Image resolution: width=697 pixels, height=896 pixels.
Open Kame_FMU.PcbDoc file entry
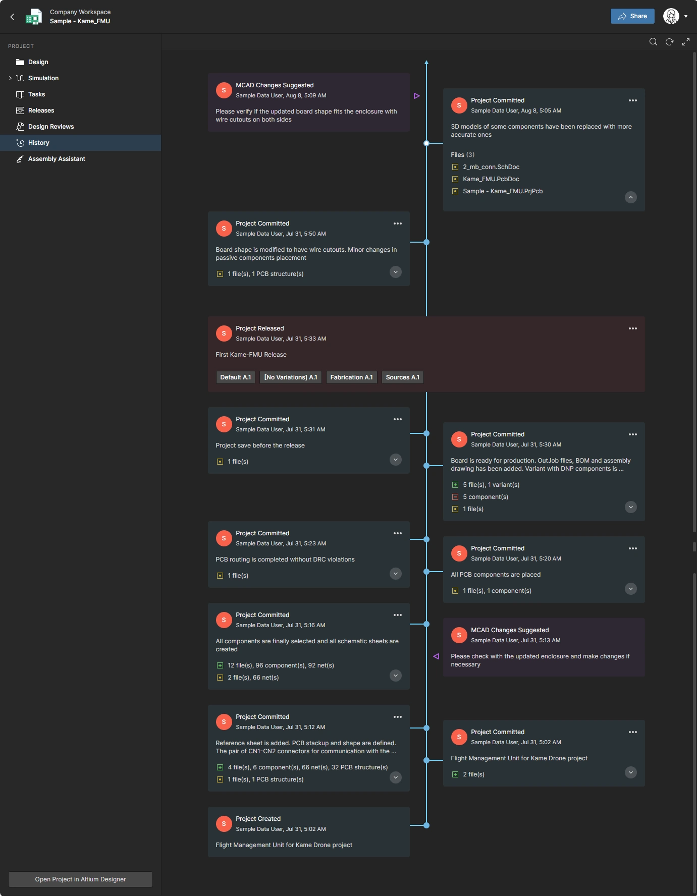tap(491, 179)
